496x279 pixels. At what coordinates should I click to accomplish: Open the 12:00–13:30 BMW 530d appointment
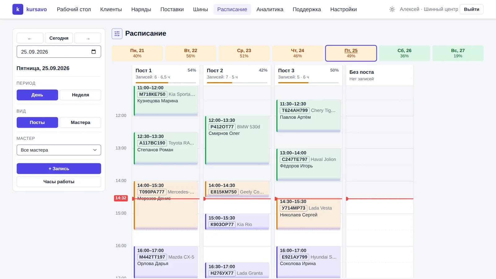tap(237, 140)
